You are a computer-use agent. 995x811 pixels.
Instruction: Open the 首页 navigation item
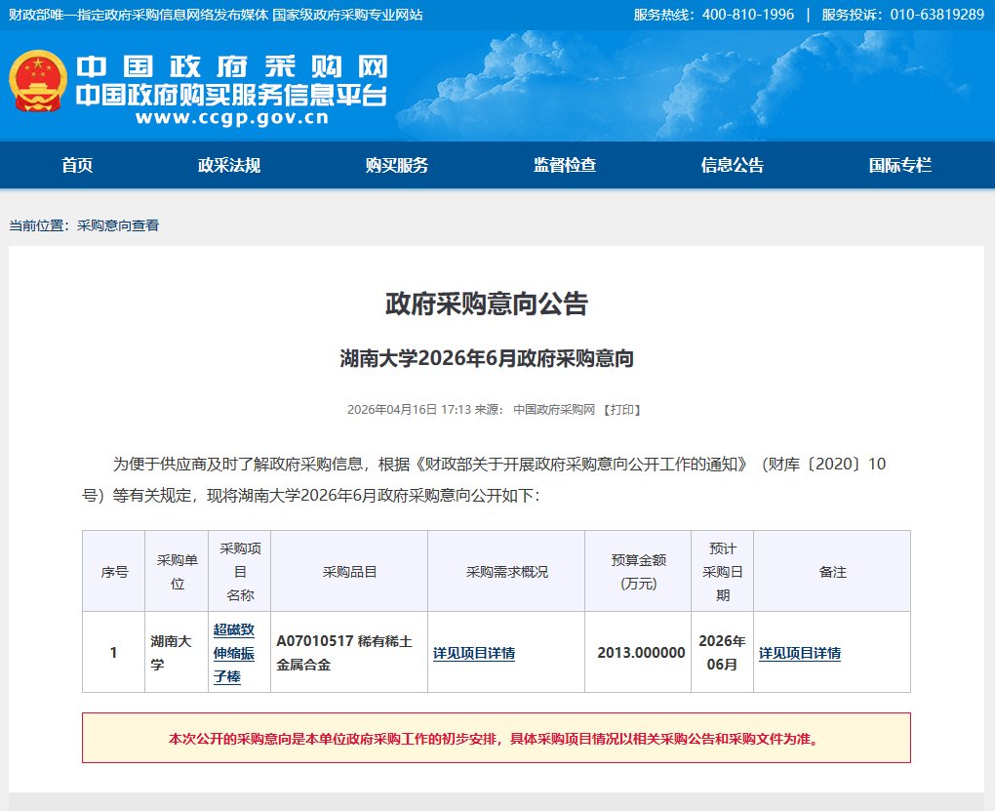pyautogui.click(x=77, y=165)
